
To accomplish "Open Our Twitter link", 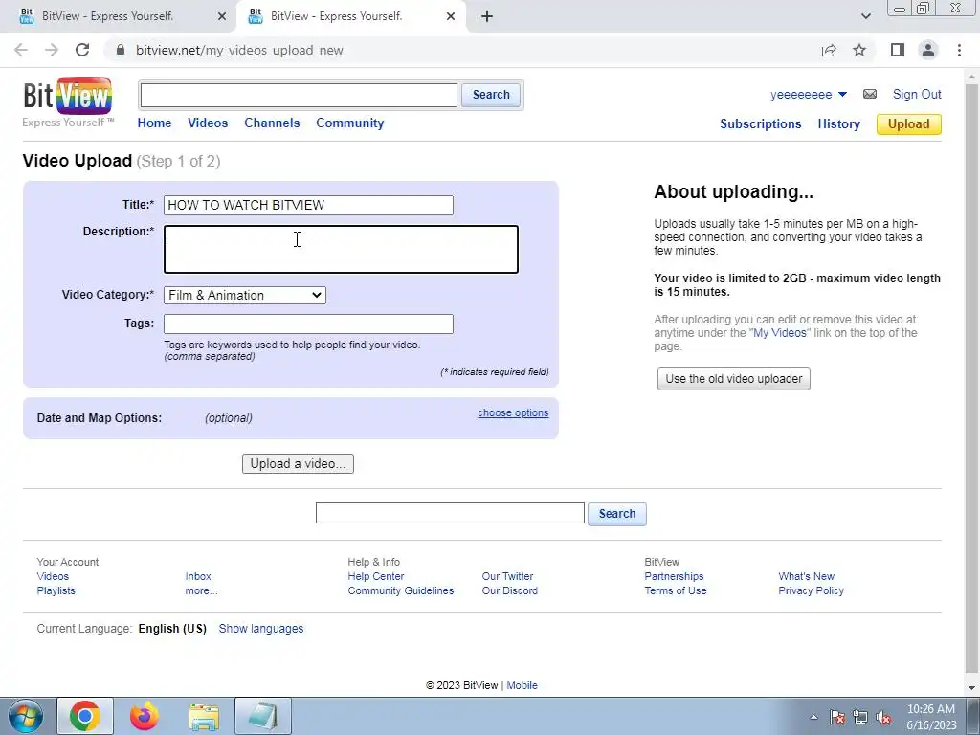I will tap(507, 576).
